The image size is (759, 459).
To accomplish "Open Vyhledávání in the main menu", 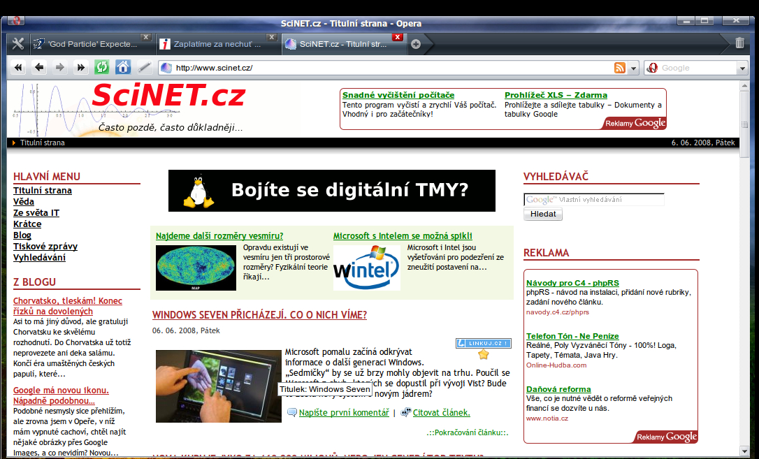I will click(x=39, y=257).
